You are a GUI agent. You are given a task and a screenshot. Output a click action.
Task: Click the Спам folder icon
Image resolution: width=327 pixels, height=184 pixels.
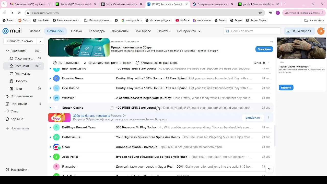[7, 111]
